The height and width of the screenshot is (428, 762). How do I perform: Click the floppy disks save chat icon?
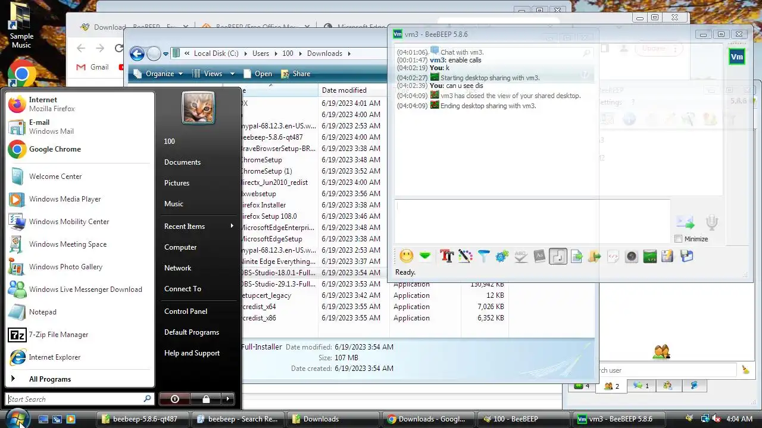tap(687, 256)
